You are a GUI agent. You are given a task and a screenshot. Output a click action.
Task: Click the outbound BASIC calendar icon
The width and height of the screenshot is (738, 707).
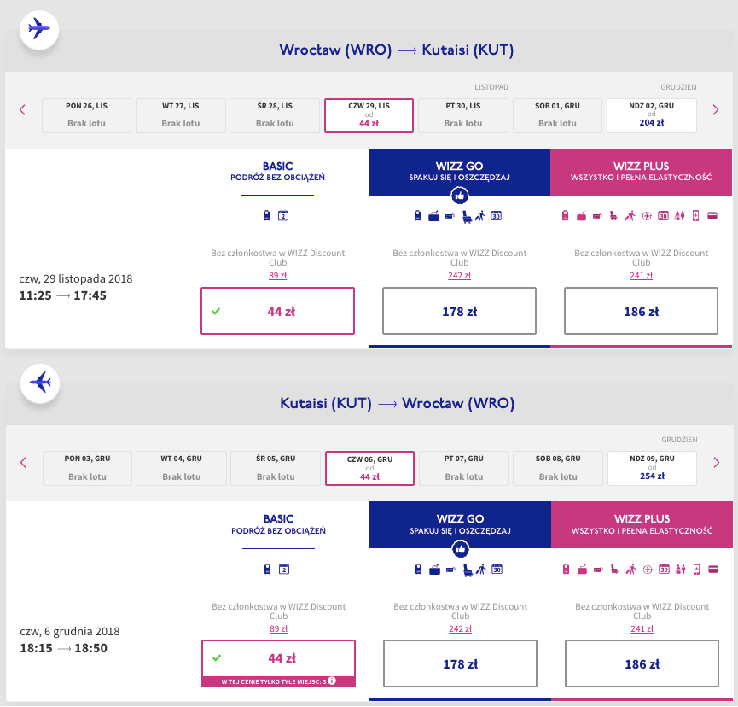click(283, 216)
